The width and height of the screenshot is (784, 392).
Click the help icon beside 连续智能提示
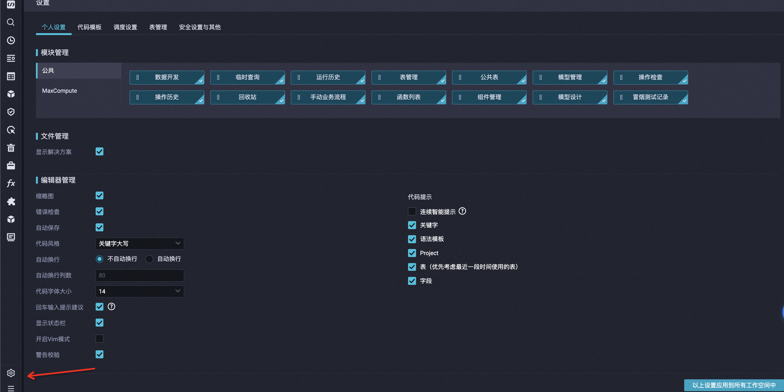pyautogui.click(x=462, y=211)
